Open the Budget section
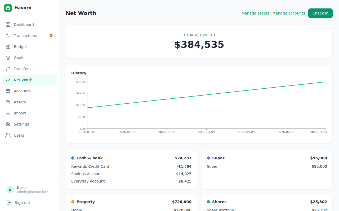The image size is (339, 211). point(29,47)
